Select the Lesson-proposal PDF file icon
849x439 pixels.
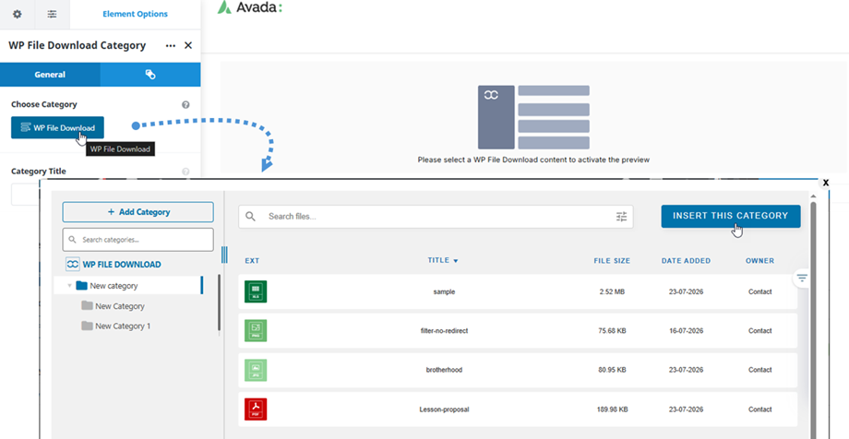click(256, 409)
